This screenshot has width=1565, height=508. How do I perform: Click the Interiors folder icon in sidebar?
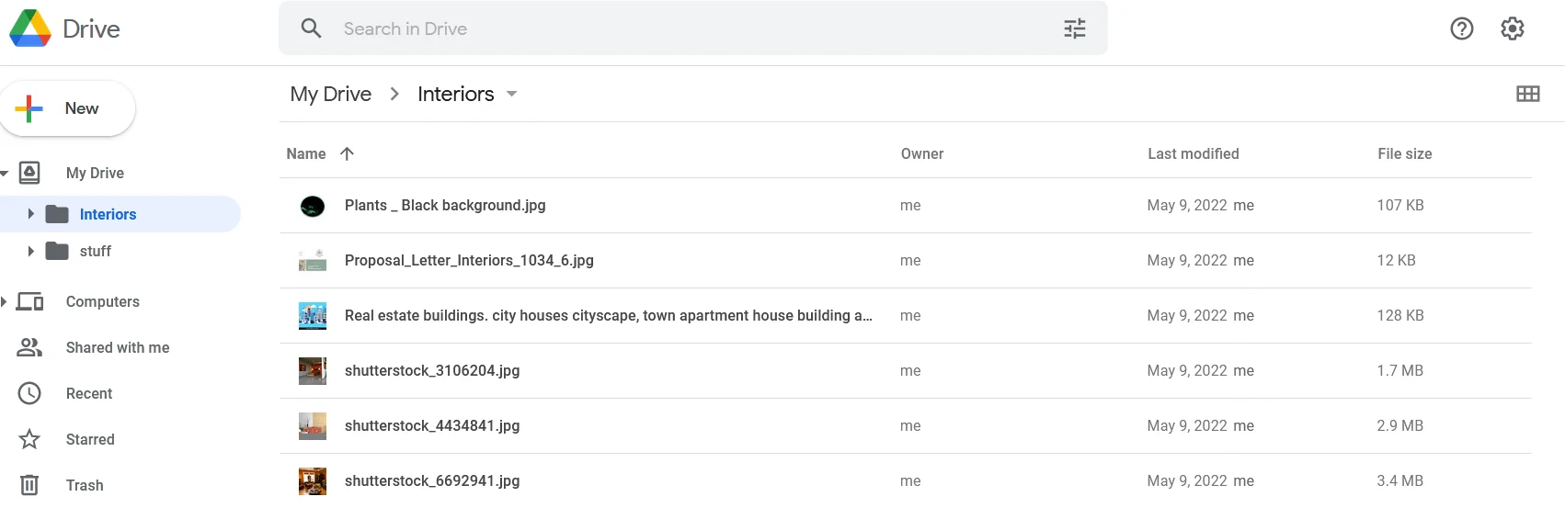[57, 214]
